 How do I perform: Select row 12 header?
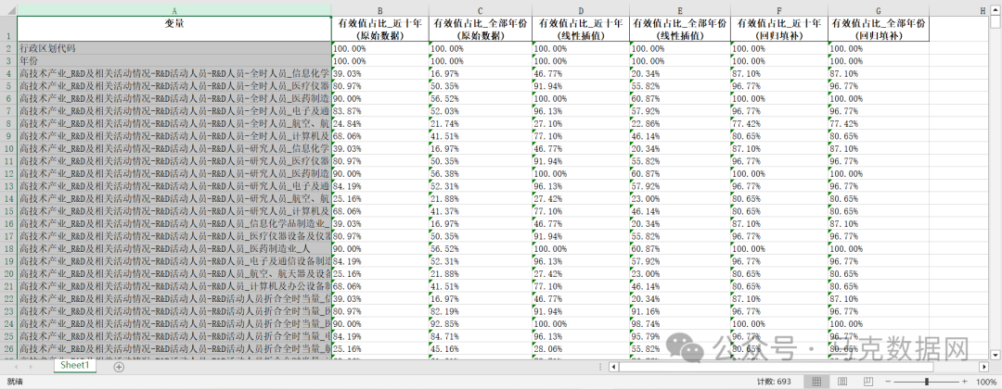click(x=8, y=173)
